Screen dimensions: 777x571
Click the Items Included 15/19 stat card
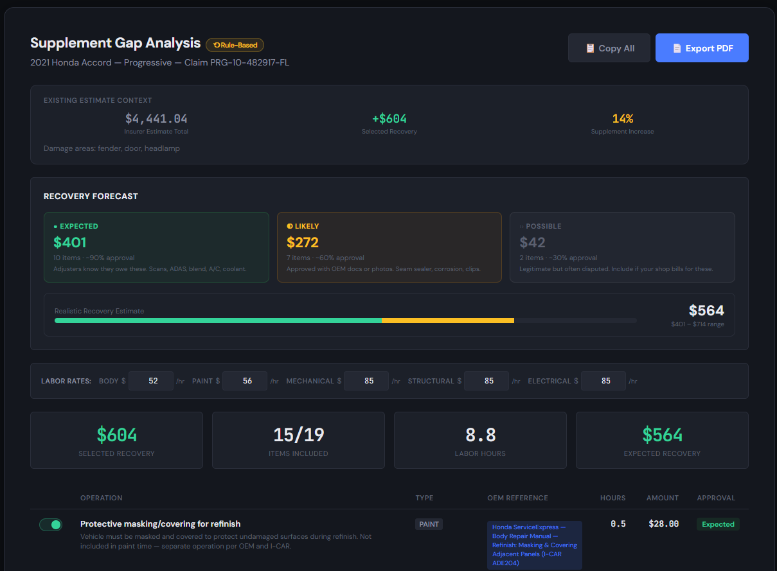click(298, 440)
